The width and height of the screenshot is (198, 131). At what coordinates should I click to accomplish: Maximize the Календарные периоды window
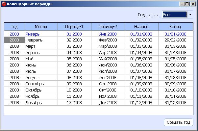[187, 4]
